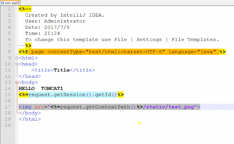
Task: Collapse the html tag fold marker
Action: point(17,58)
